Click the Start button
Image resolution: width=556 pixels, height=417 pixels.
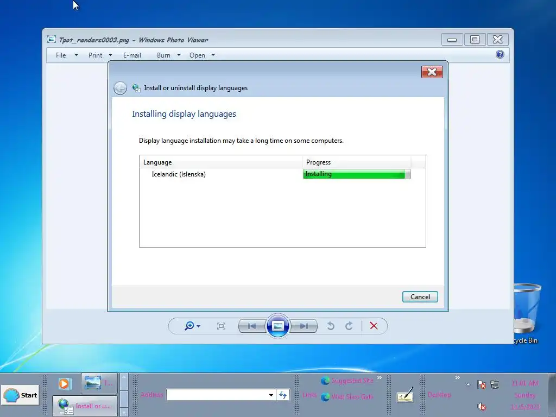point(20,395)
